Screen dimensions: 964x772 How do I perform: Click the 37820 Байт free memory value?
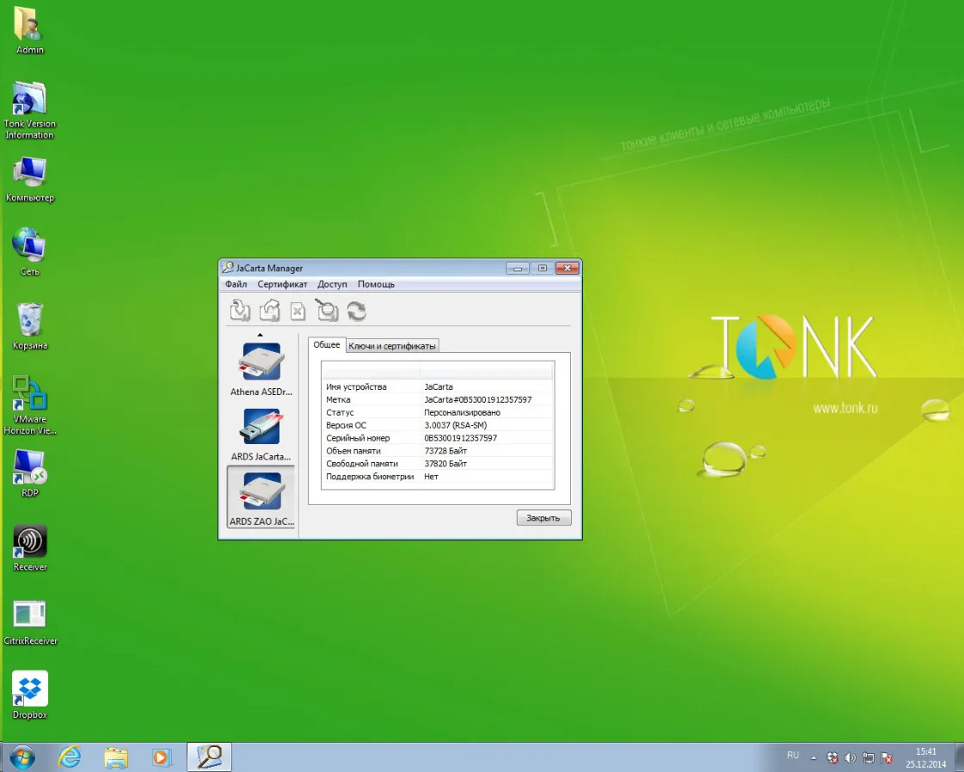tap(445, 464)
